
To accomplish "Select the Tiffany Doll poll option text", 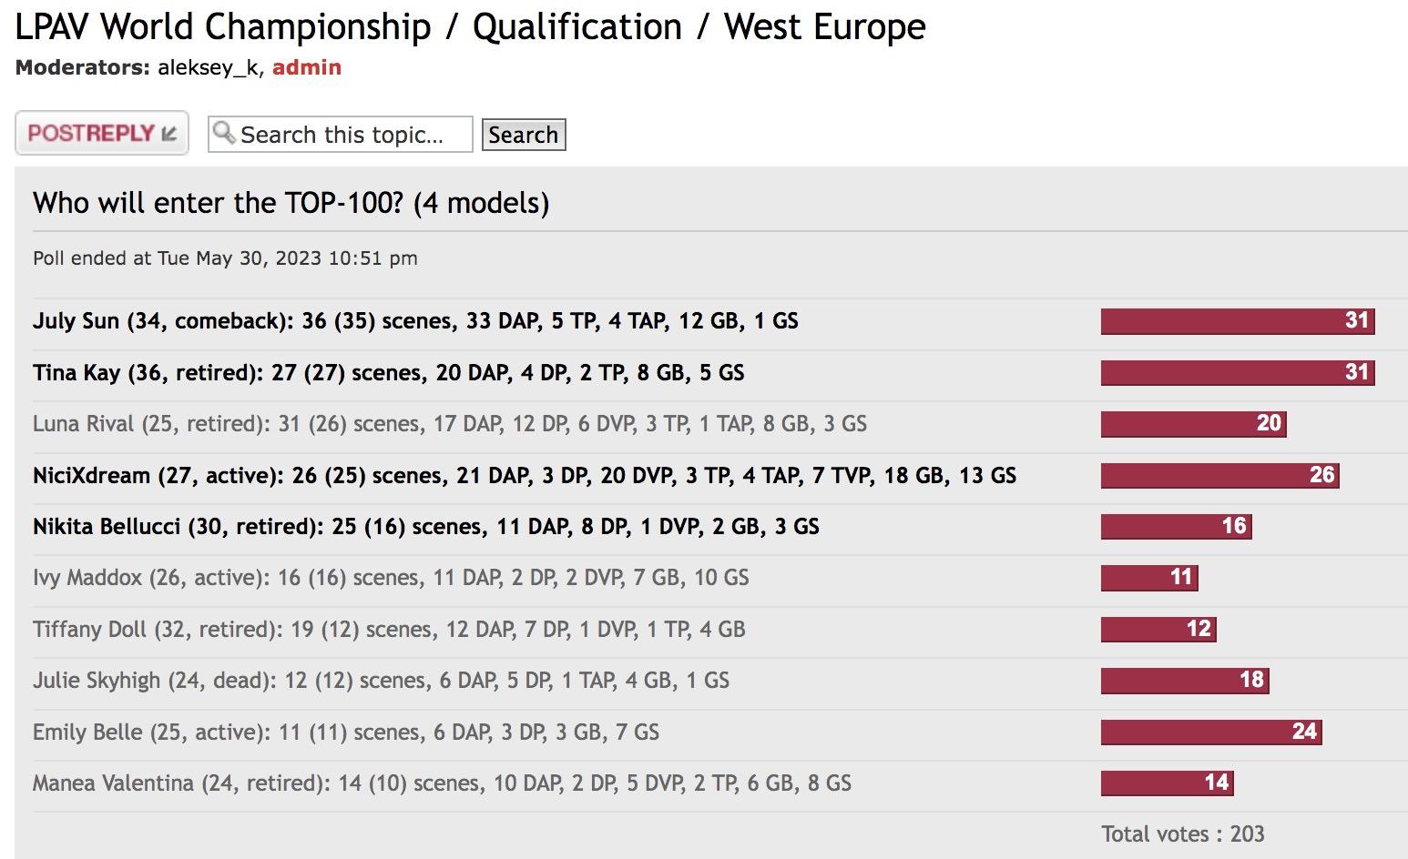I will coord(389,630).
